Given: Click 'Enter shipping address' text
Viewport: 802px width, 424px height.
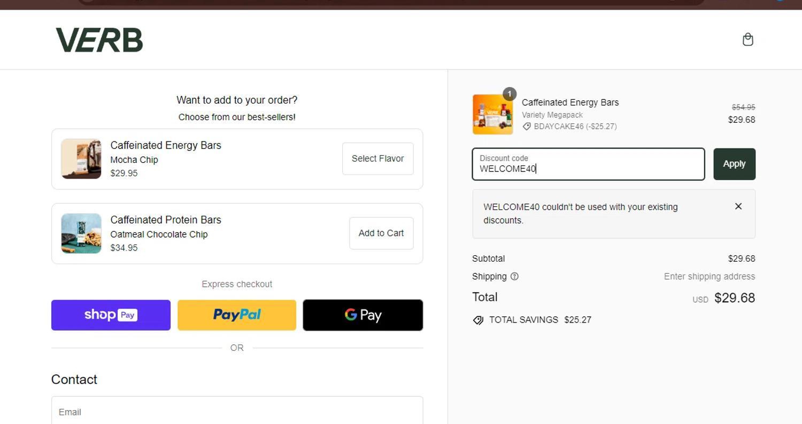Looking at the screenshot, I should 710,276.
